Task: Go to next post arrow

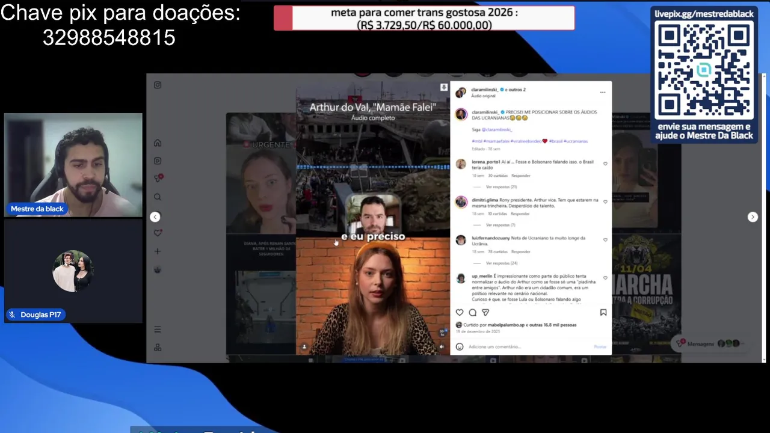Action: pyautogui.click(x=753, y=217)
